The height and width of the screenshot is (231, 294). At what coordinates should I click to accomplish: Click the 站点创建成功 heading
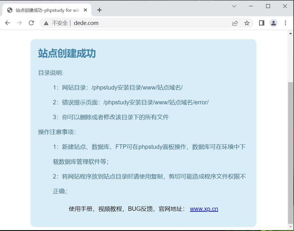[67, 53]
